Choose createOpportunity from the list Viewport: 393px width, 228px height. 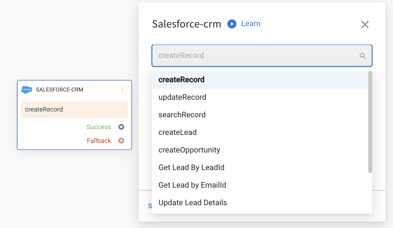pos(260,150)
